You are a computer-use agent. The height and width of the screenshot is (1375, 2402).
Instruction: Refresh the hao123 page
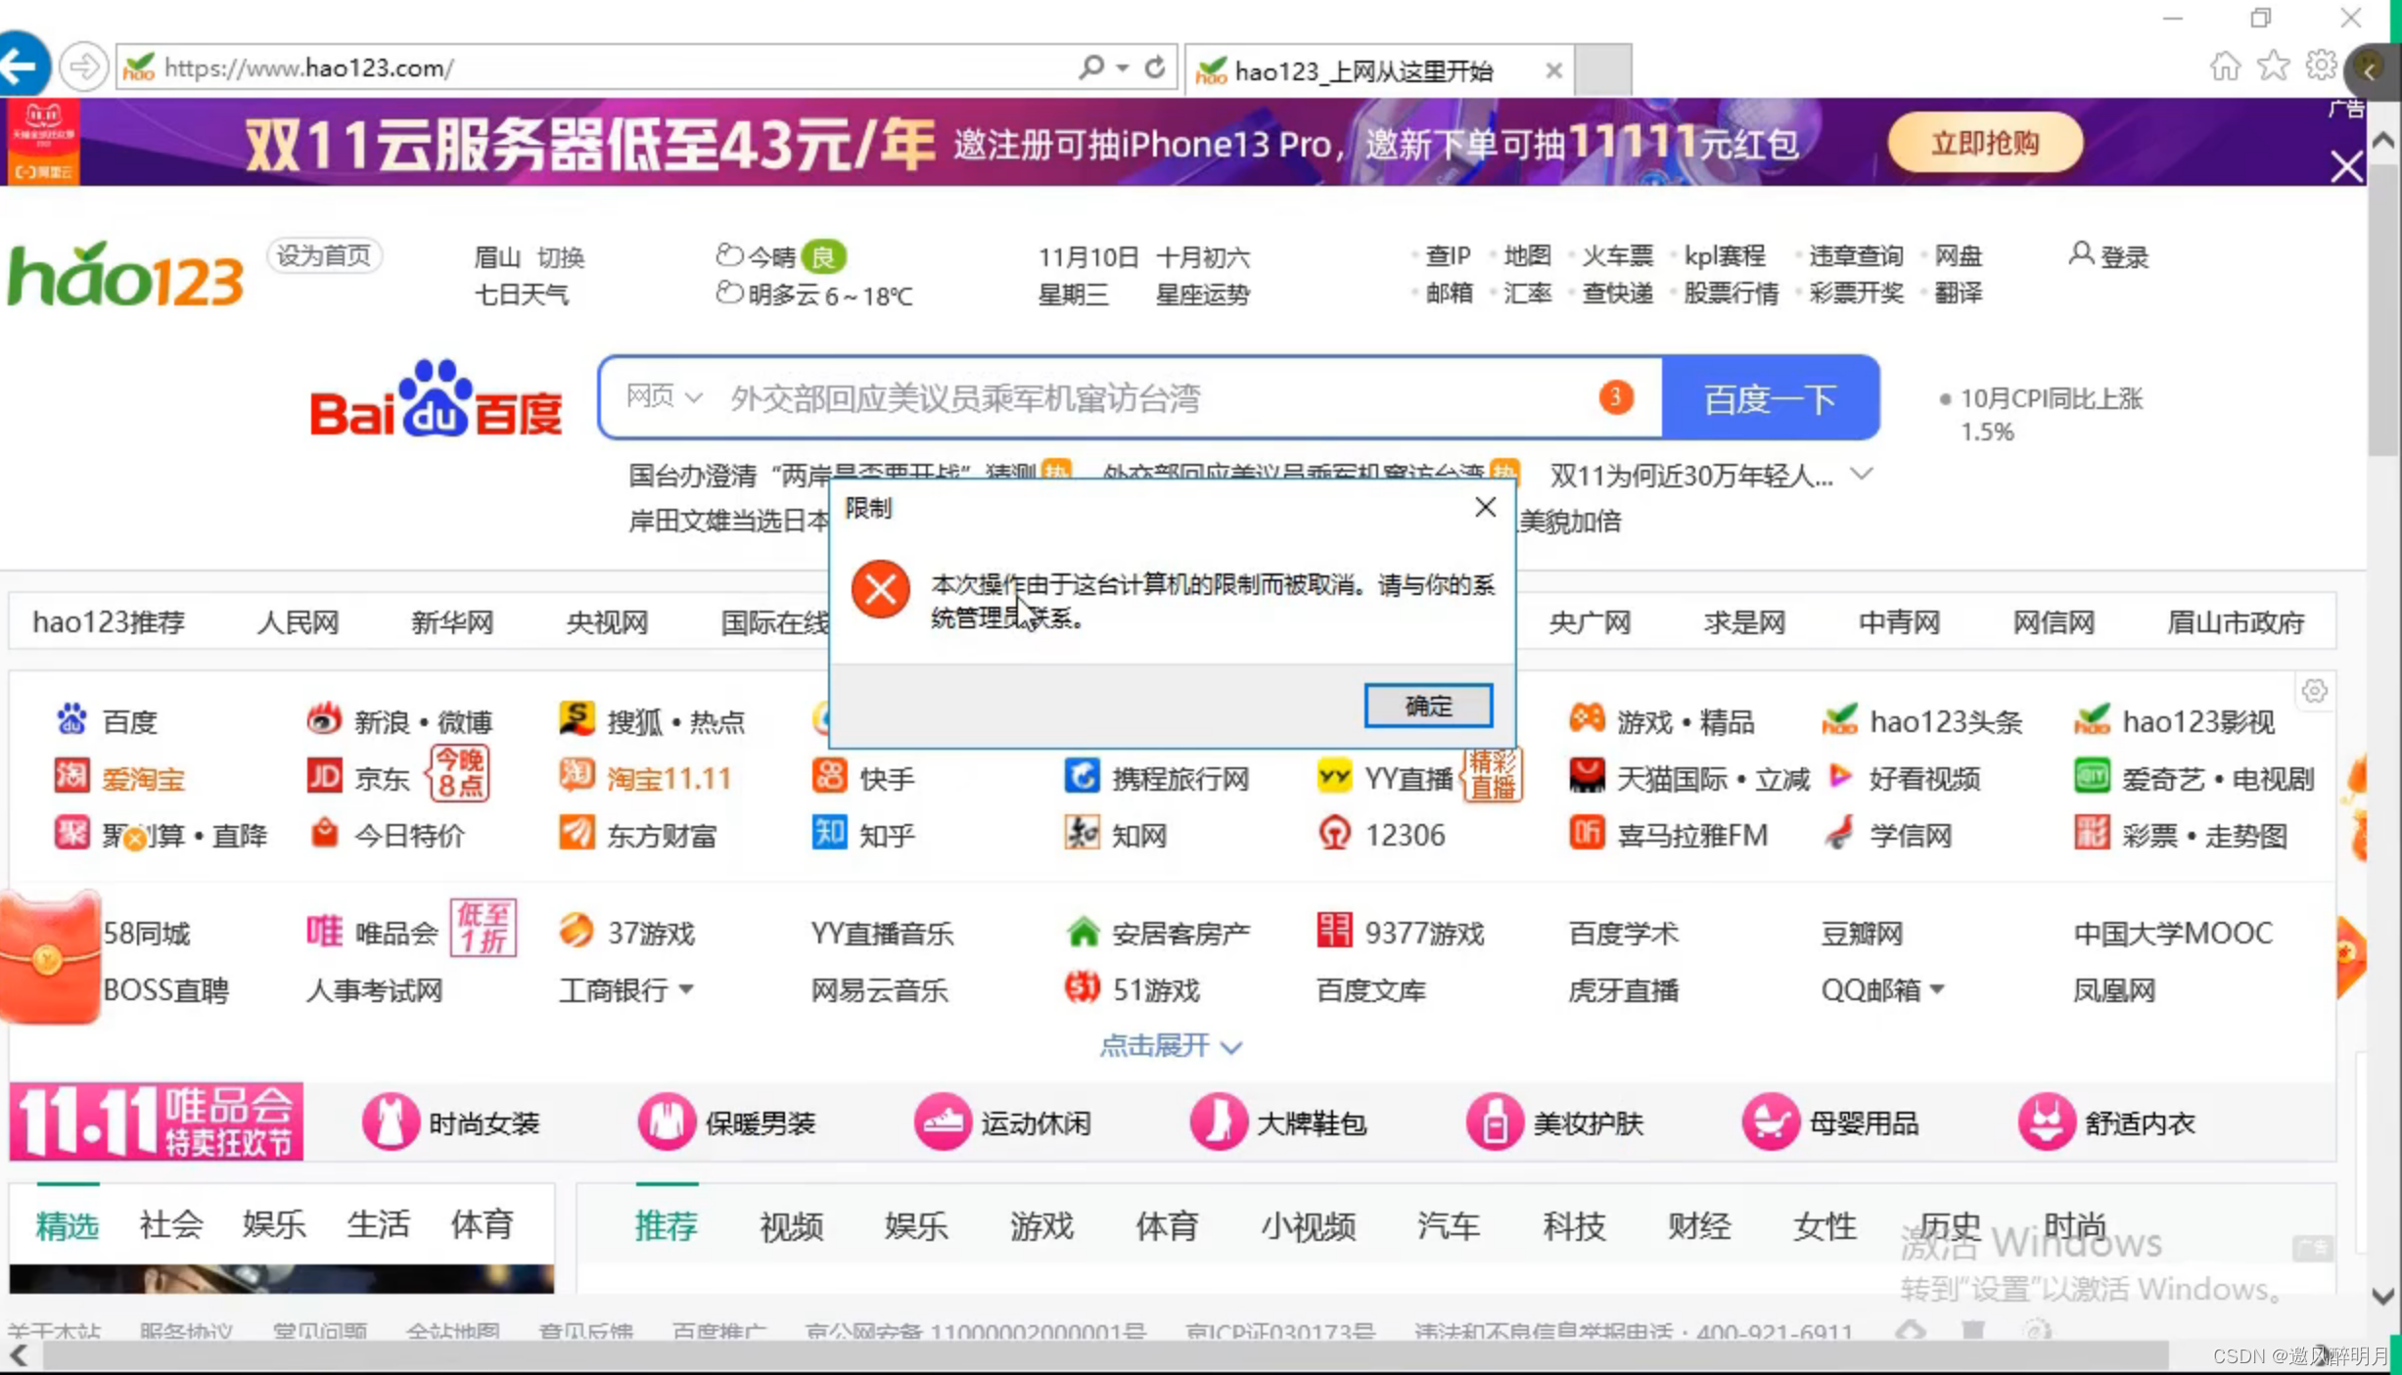point(1155,67)
